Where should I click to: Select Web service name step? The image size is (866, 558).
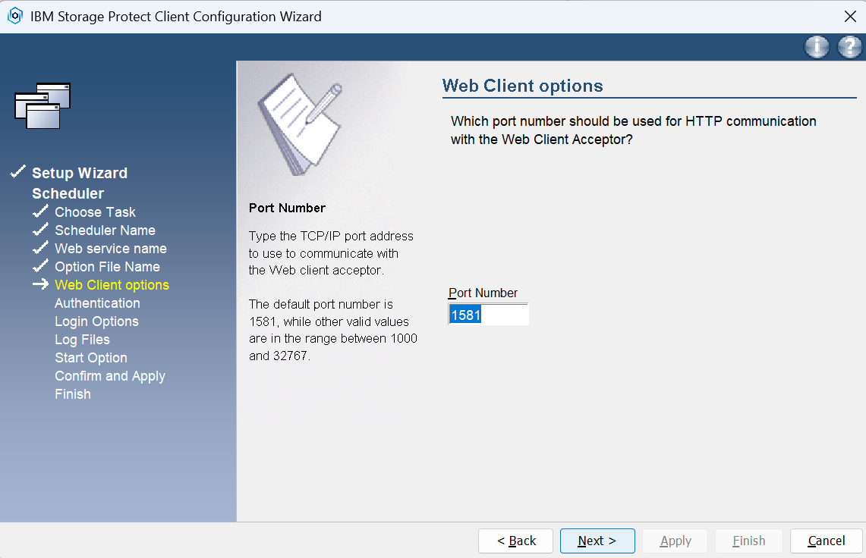(x=110, y=249)
